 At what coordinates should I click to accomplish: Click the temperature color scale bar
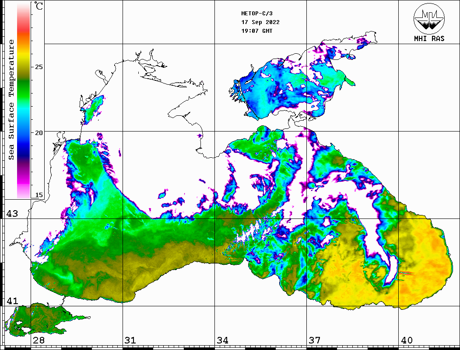tap(24, 101)
